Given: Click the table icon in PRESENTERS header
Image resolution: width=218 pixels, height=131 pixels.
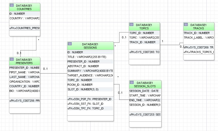Looking at the screenshot, I should (x=12, y=59).
